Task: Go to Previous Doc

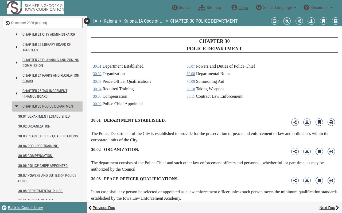Action: (x=102, y=208)
